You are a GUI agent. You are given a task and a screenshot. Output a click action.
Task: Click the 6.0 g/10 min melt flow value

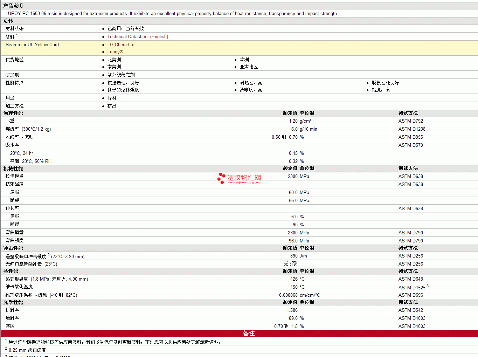click(x=304, y=129)
